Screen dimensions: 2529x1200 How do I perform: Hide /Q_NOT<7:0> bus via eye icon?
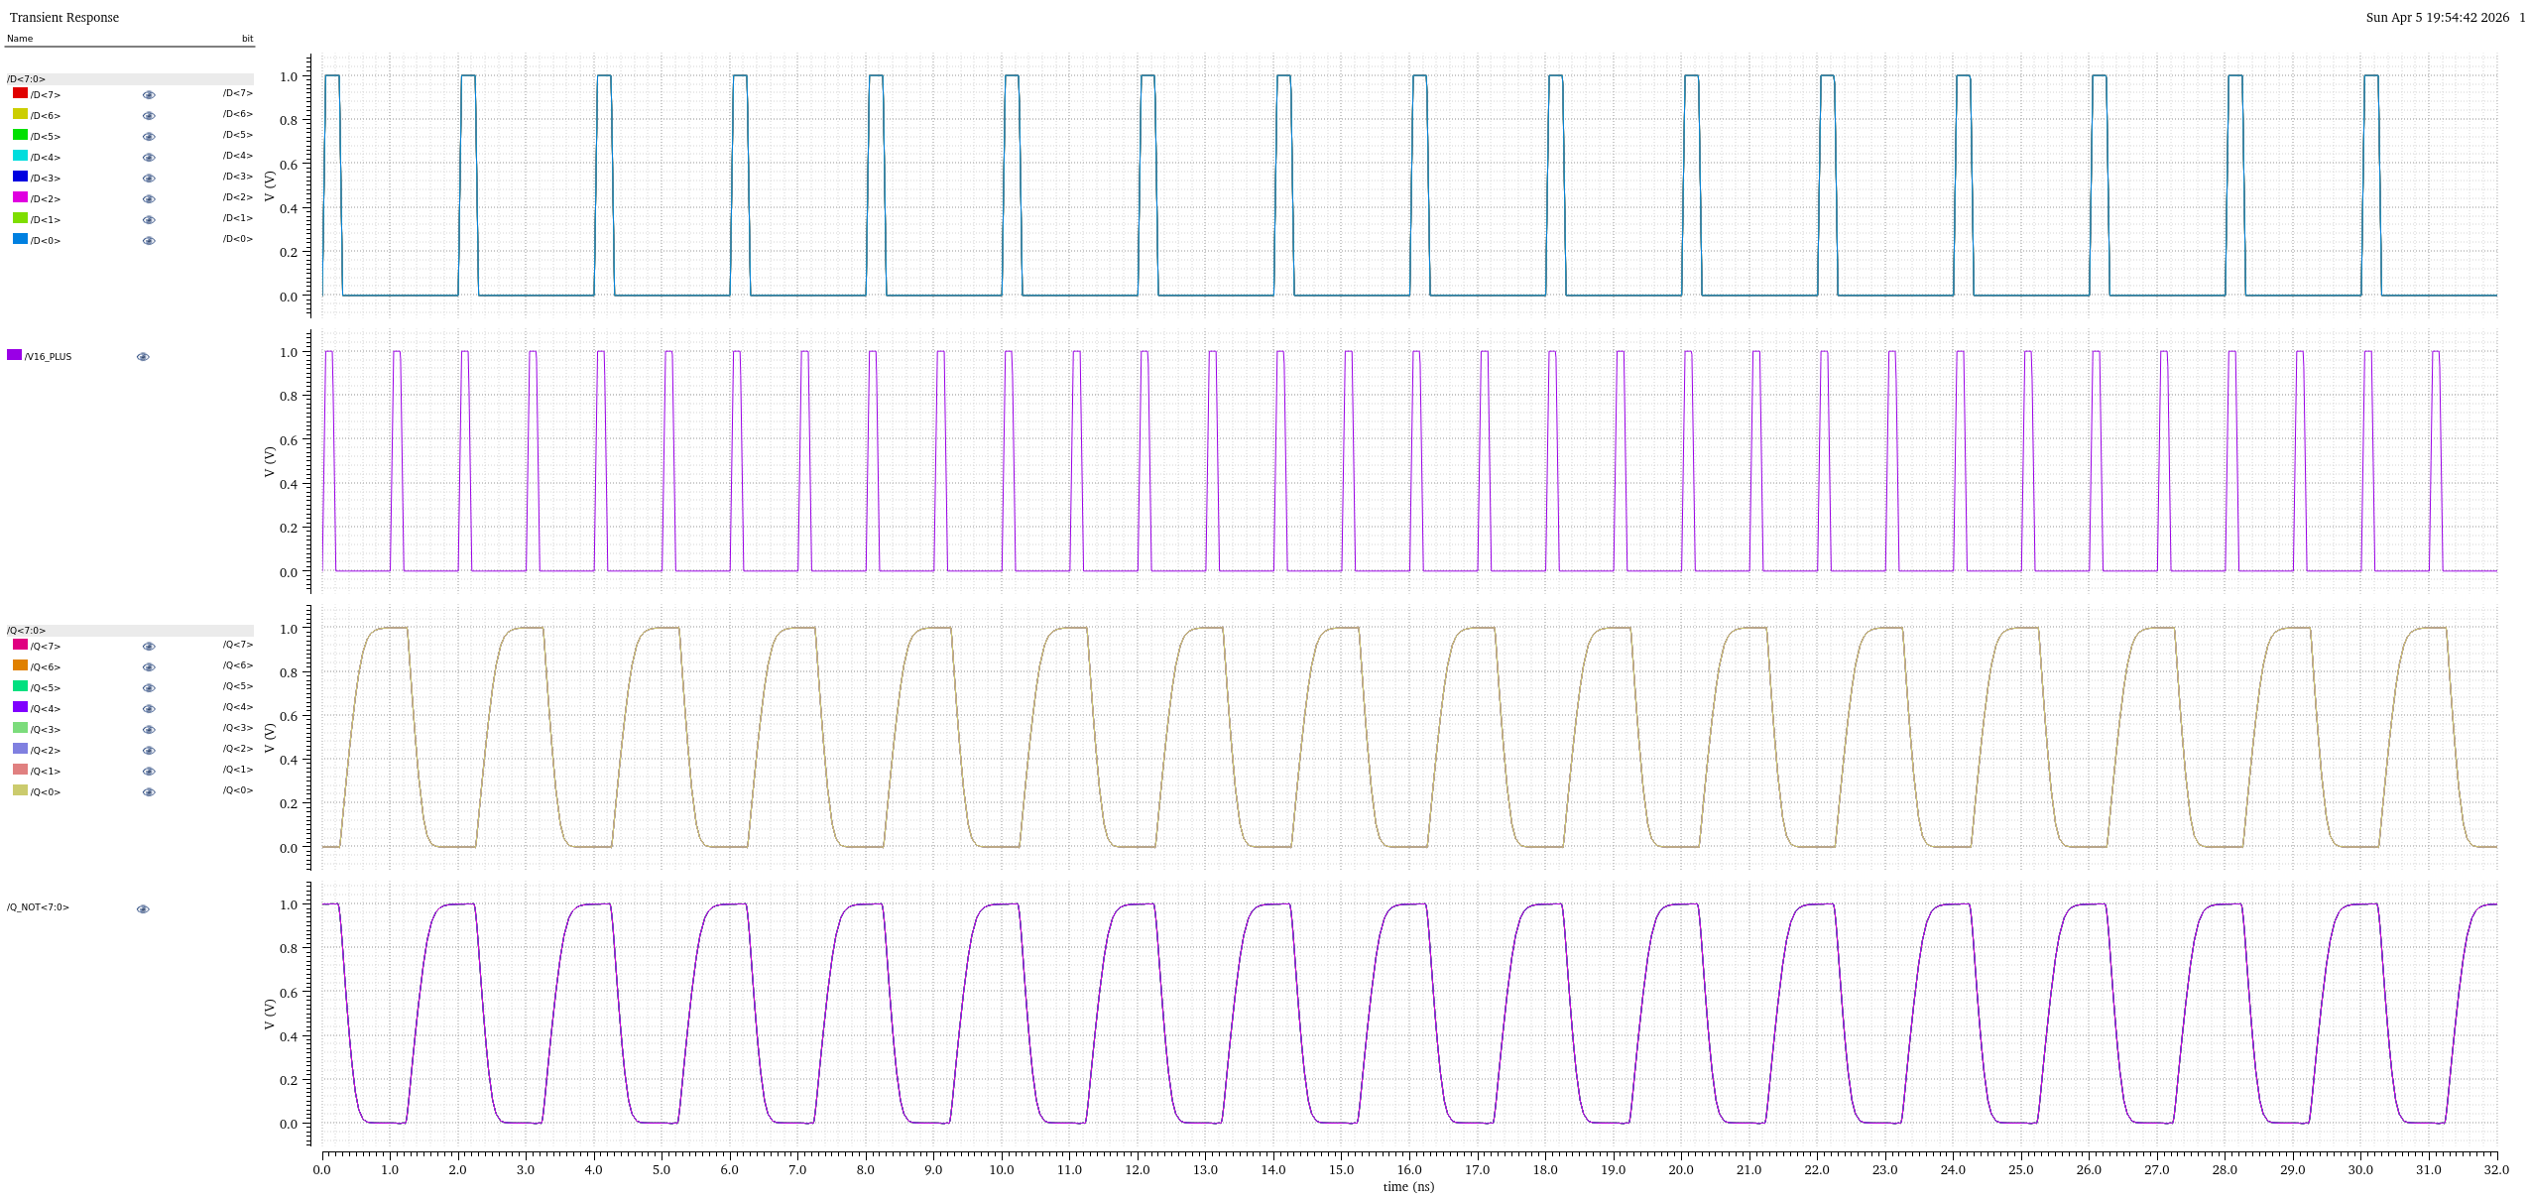(x=143, y=909)
